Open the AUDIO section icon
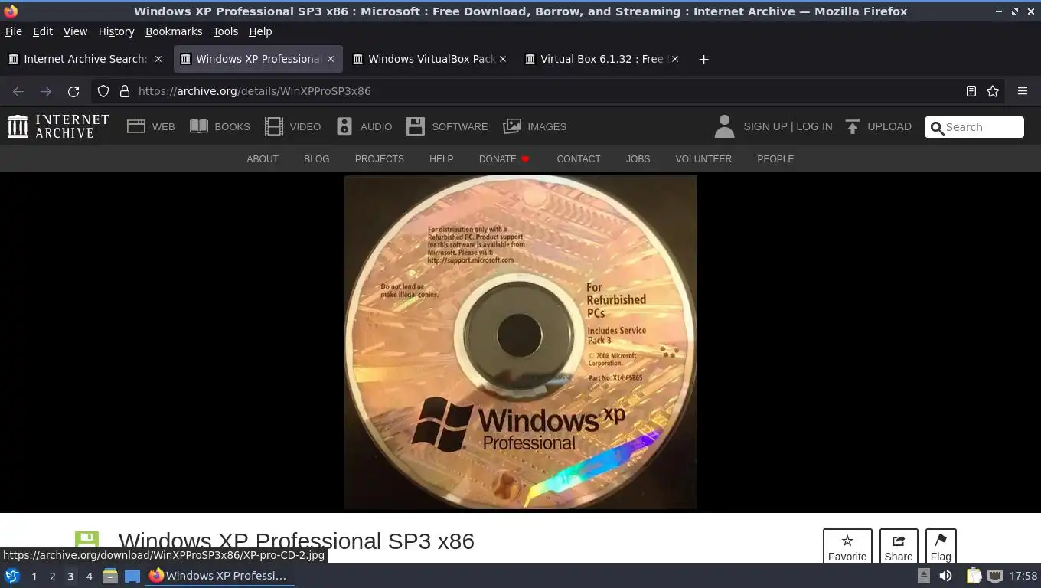Image resolution: width=1041 pixels, height=588 pixels. tap(344, 126)
